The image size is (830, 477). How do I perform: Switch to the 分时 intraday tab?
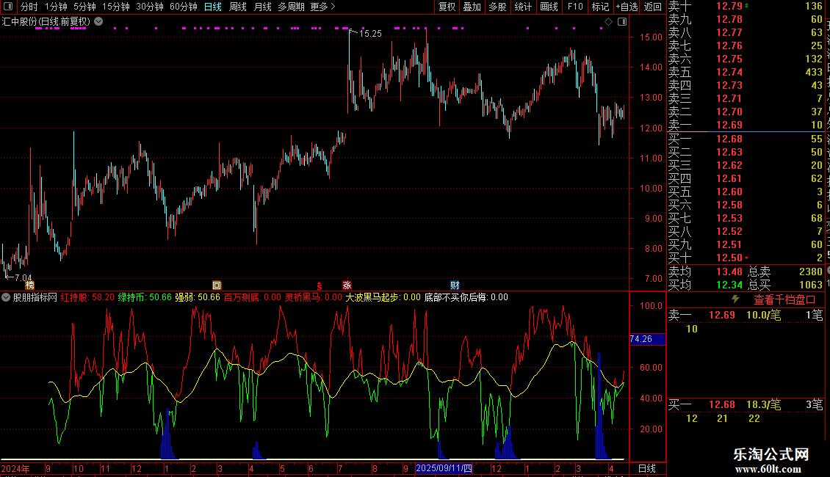coord(29,7)
